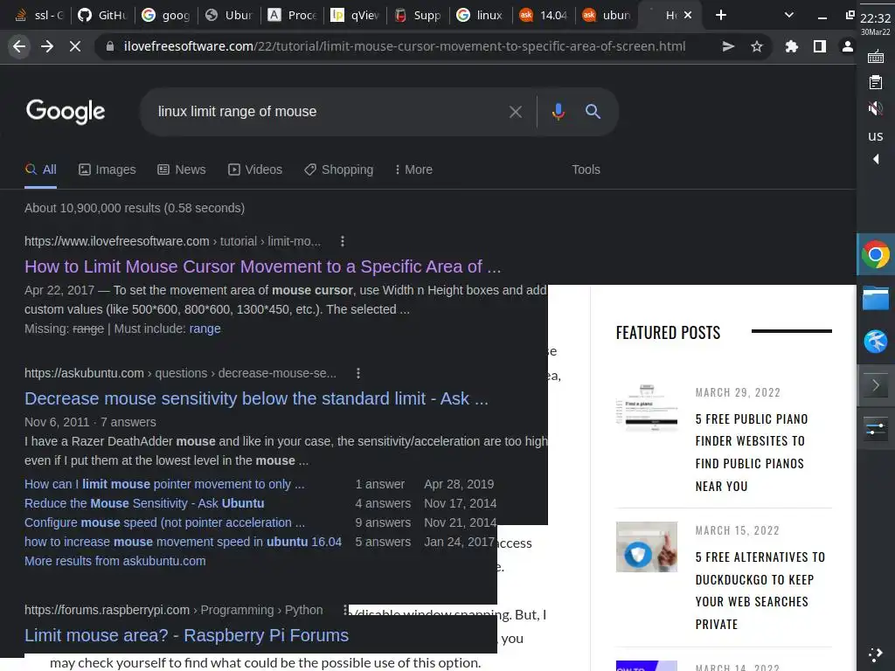The height and width of the screenshot is (671, 895).
Task: Switch to the Shopping results tab
Action: (339, 169)
